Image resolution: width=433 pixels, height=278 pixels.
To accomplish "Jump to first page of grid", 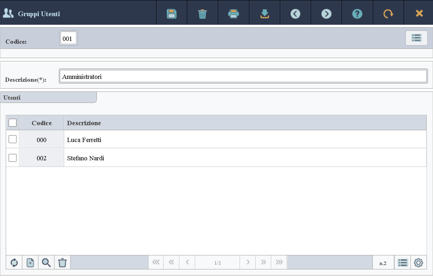I will tap(156, 262).
